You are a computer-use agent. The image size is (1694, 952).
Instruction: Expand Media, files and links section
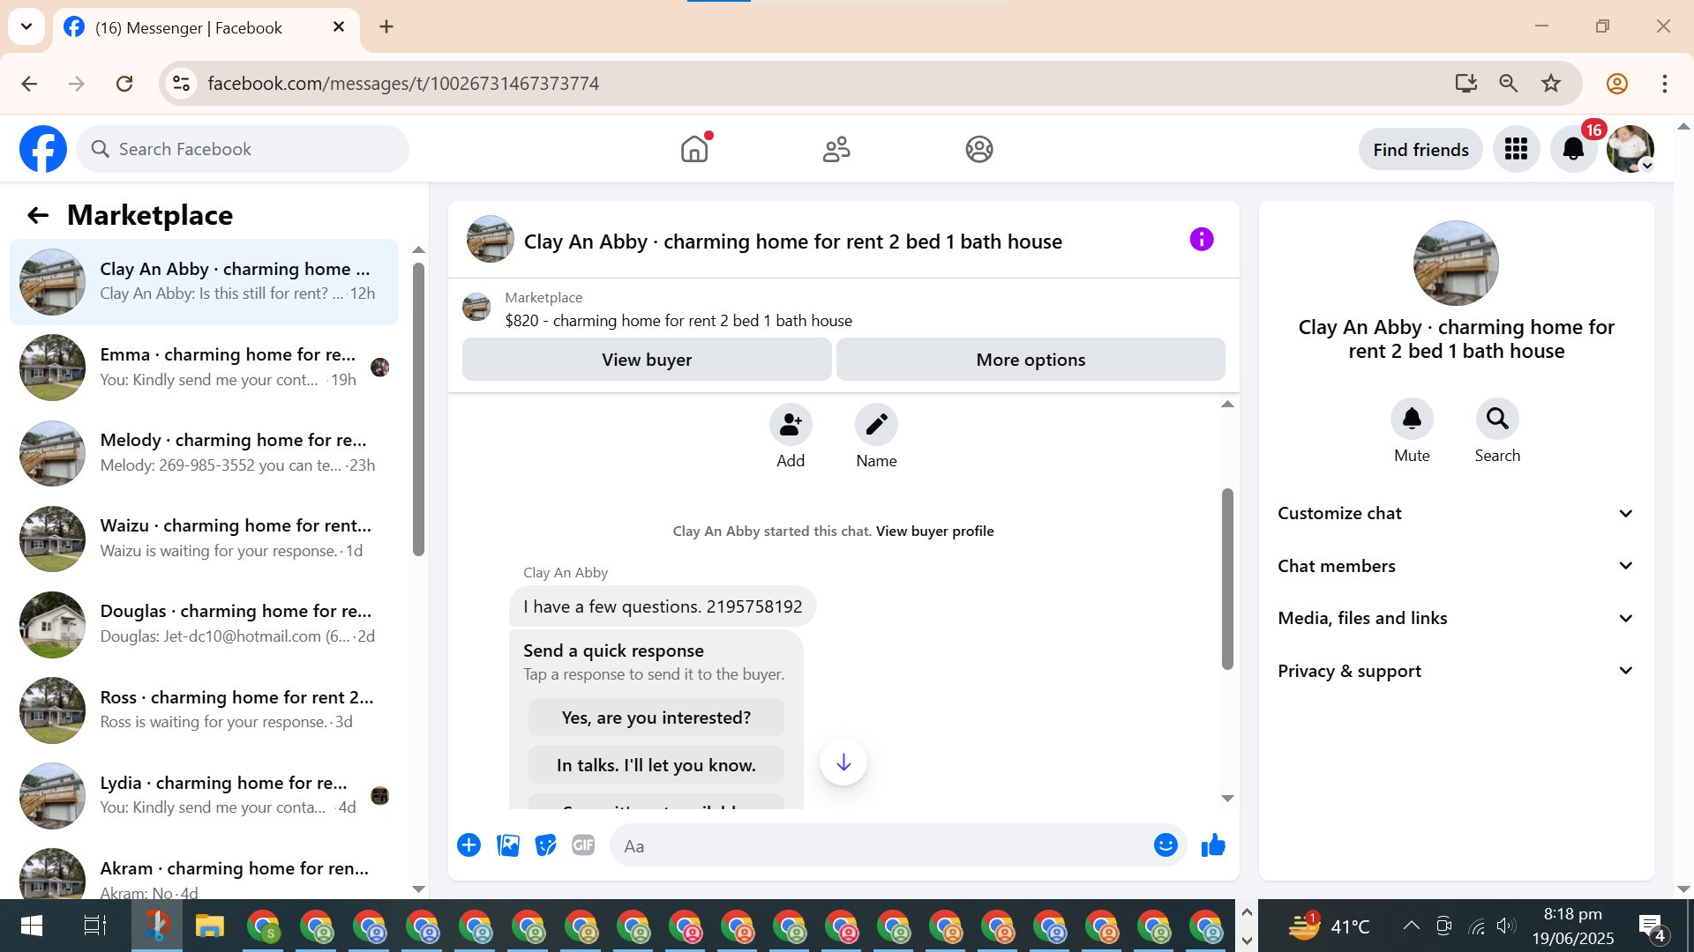point(1456,618)
